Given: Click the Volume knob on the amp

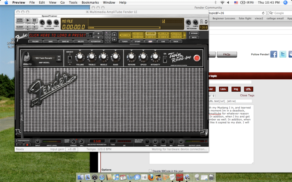Looking at the screenshot, I should point(80,57).
